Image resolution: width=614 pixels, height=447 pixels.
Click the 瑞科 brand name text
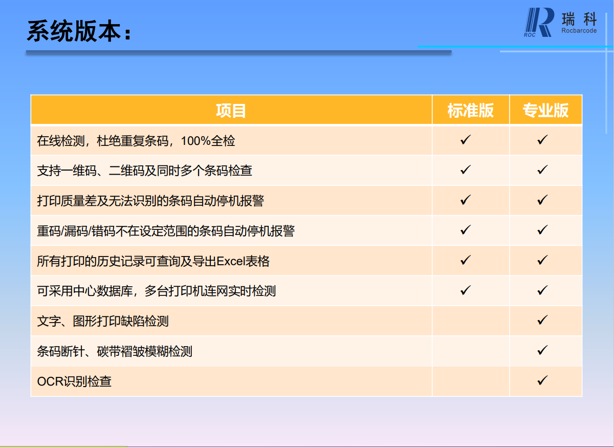579,20
